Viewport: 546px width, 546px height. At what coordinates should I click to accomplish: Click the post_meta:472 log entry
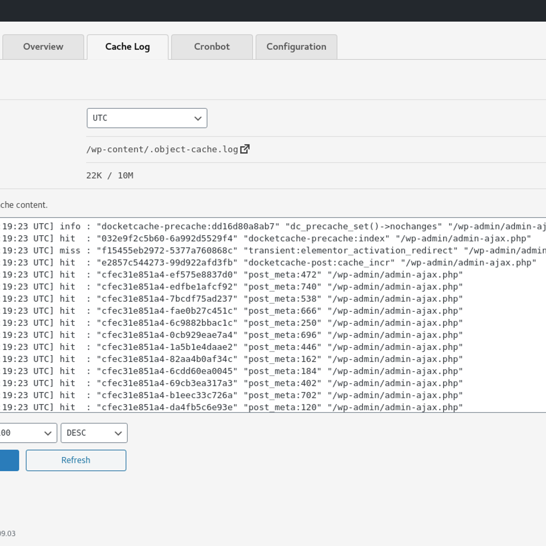(273, 275)
